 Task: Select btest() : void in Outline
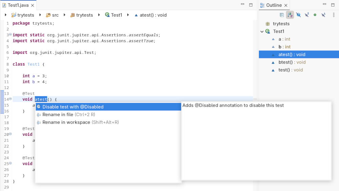point(292,62)
